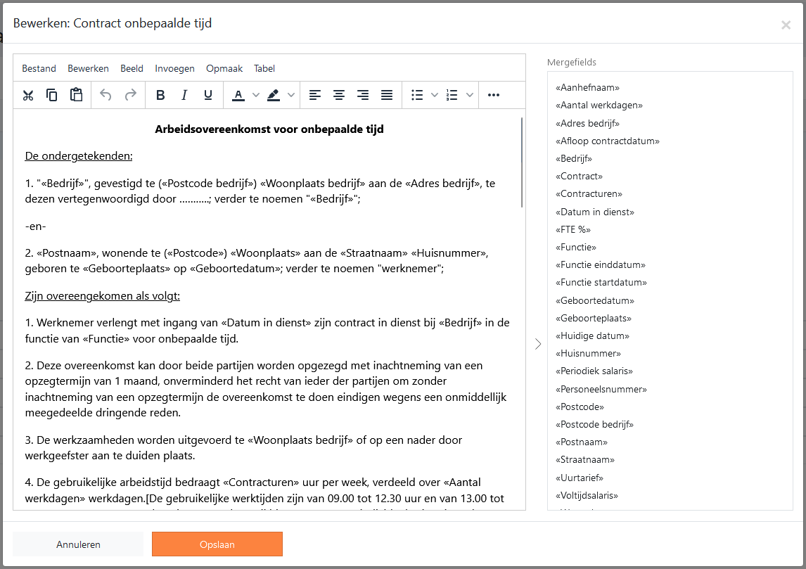Toggle bold formatting

tap(160, 95)
